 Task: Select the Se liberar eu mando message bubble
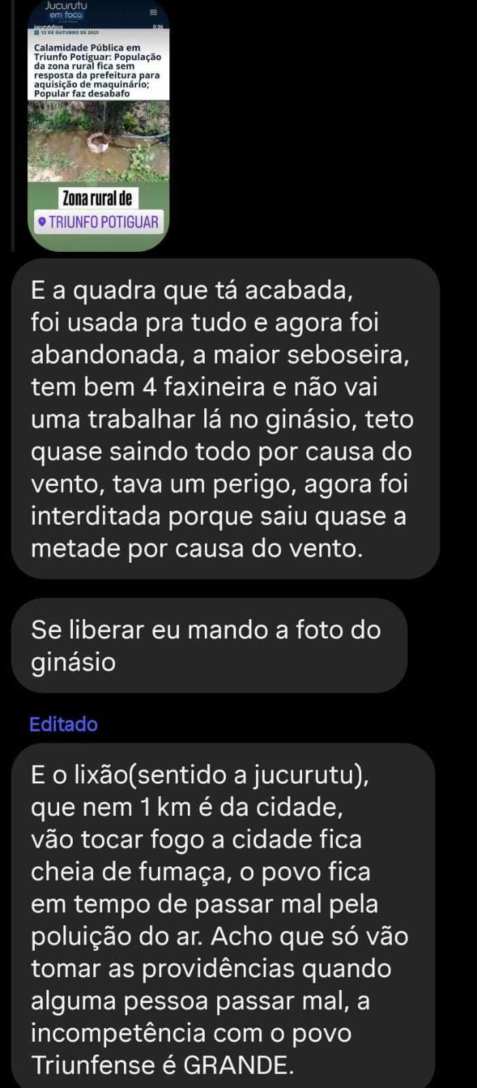point(209,645)
